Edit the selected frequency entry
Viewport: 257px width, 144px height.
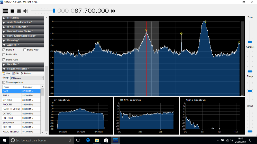(15, 74)
